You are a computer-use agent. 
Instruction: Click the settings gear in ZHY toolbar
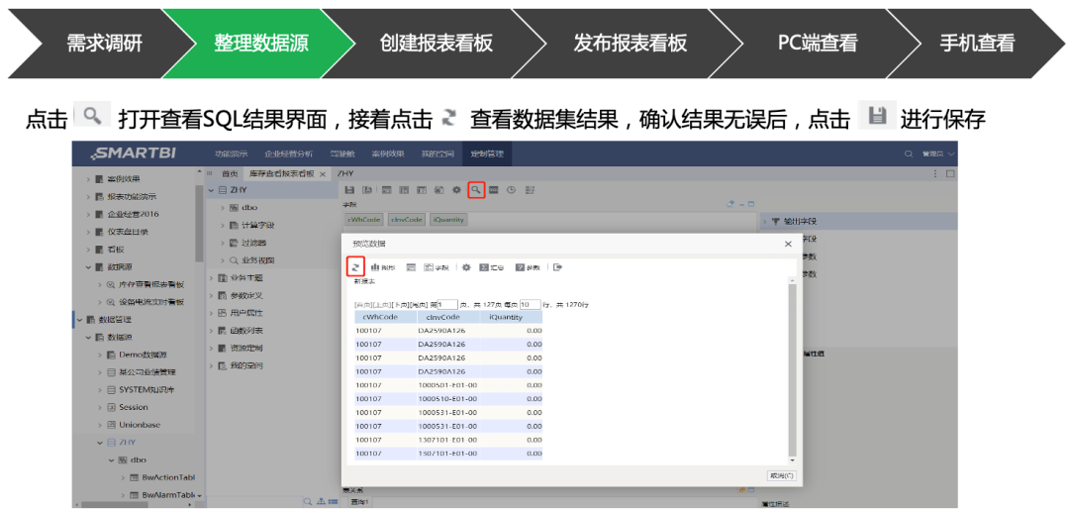457,190
